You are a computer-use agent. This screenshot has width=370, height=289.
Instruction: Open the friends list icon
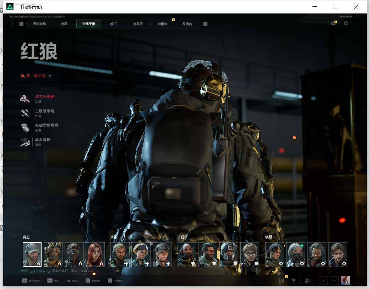[x=308, y=280]
